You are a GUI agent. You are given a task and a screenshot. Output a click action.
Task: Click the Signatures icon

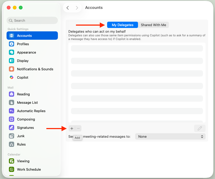(12, 128)
